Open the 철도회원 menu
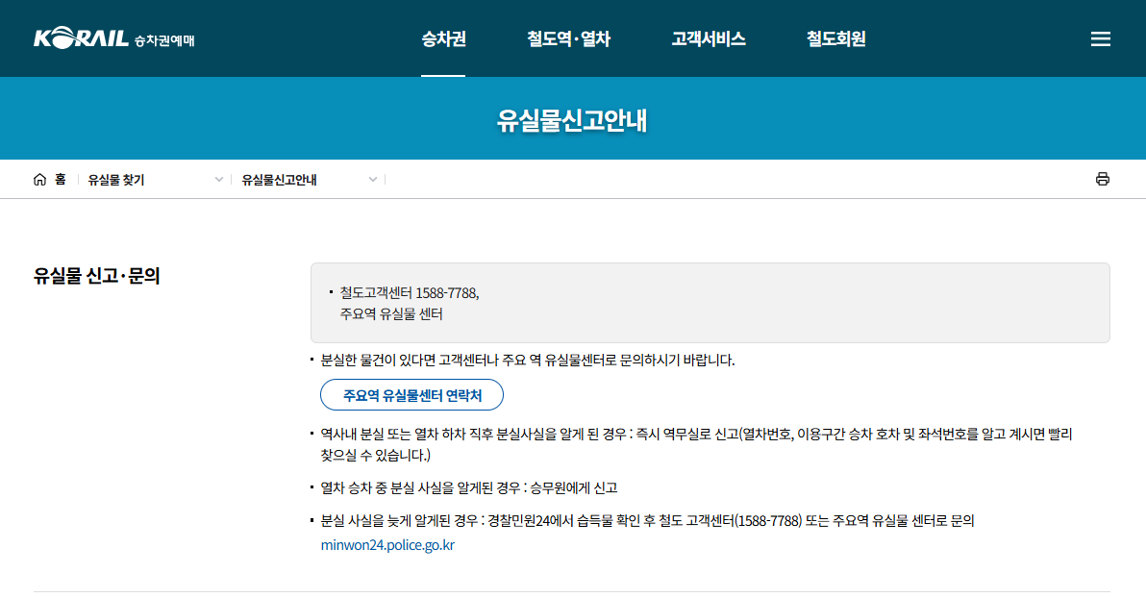 tap(835, 38)
